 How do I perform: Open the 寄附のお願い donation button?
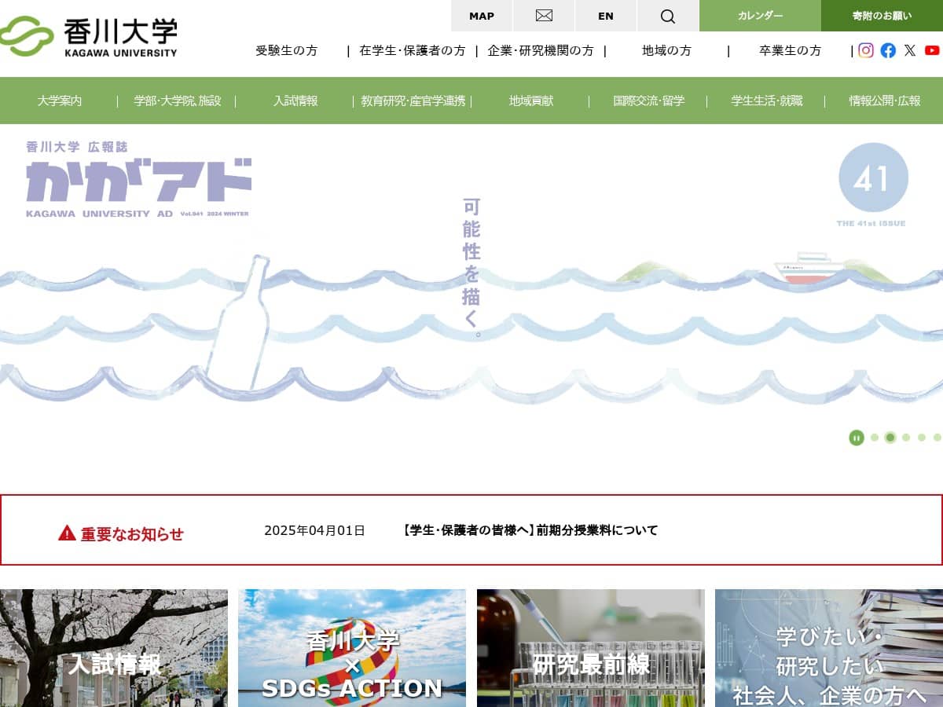coord(882,16)
